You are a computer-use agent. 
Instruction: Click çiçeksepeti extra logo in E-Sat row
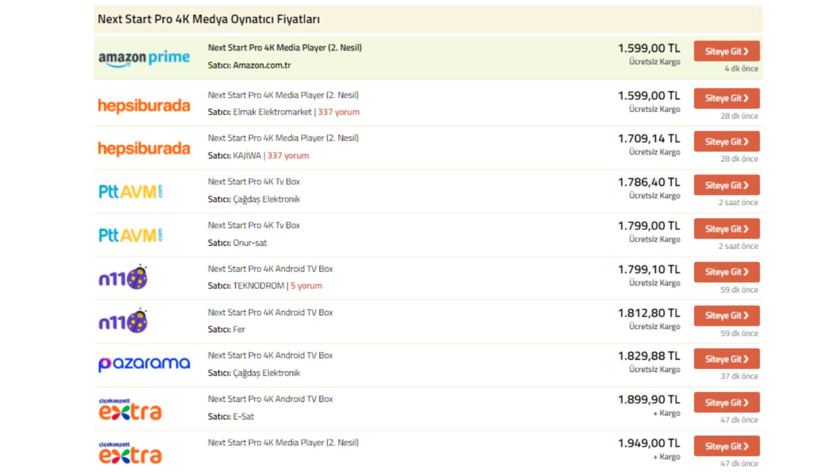[x=130, y=409]
